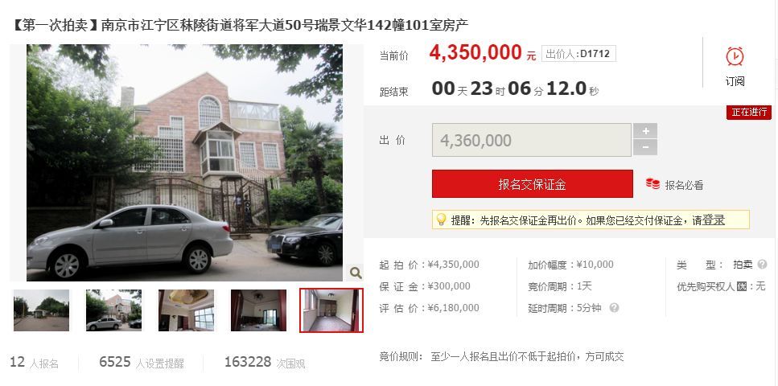Select the third thumbnail with ceiling interior
This screenshot has width=778, height=386.
[186, 310]
